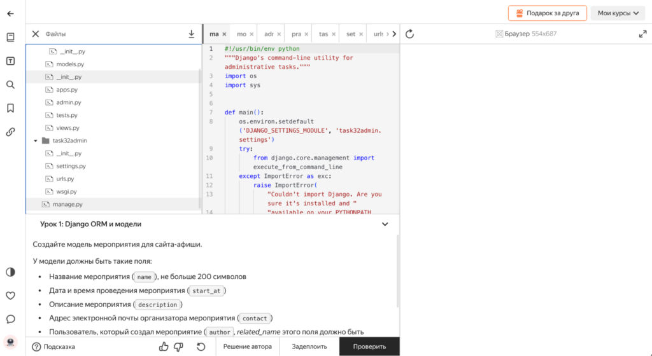Download the project files

(x=191, y=34)
